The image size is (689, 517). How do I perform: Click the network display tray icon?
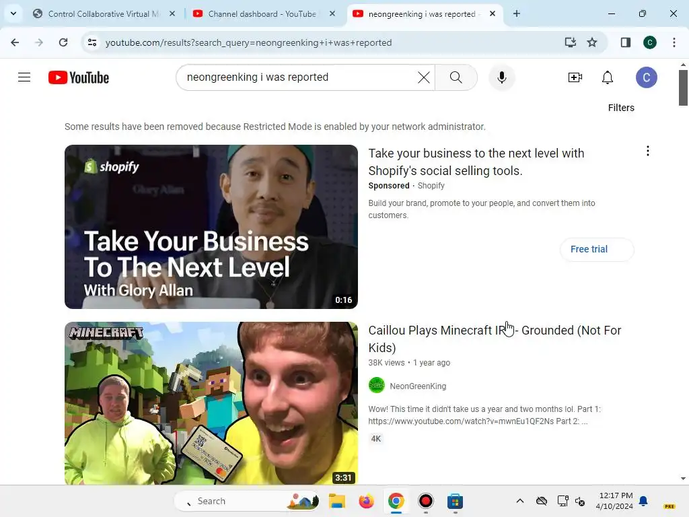(x=563, y=501)
